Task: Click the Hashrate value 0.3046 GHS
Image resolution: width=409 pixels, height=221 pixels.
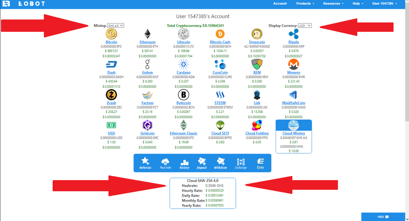Action: click(x=214, y=186)
